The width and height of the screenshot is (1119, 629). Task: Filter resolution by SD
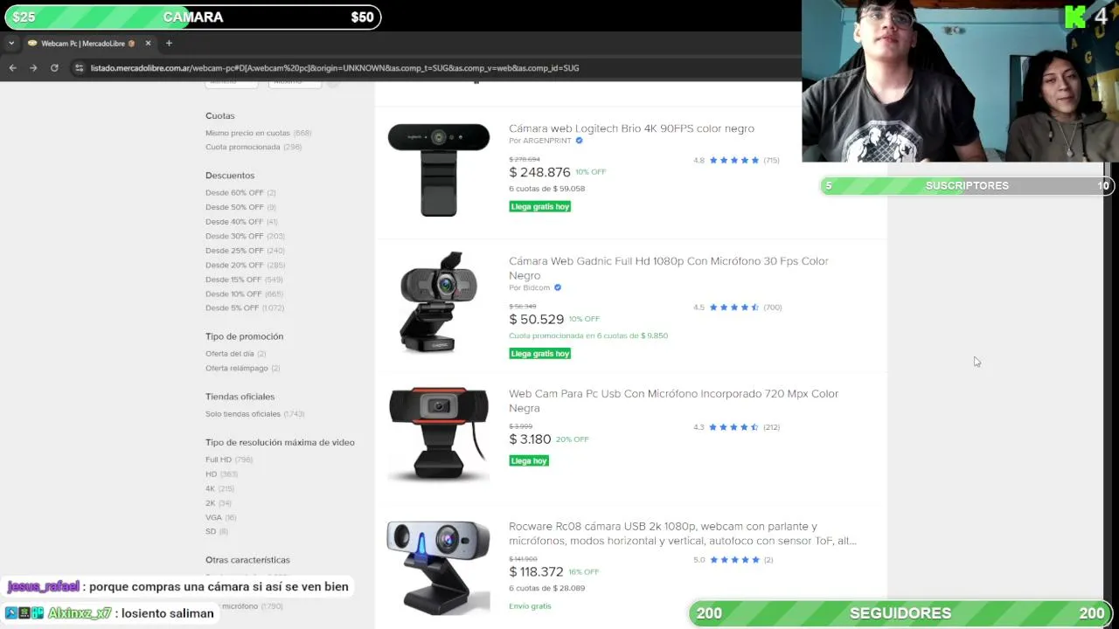point(216,532)
